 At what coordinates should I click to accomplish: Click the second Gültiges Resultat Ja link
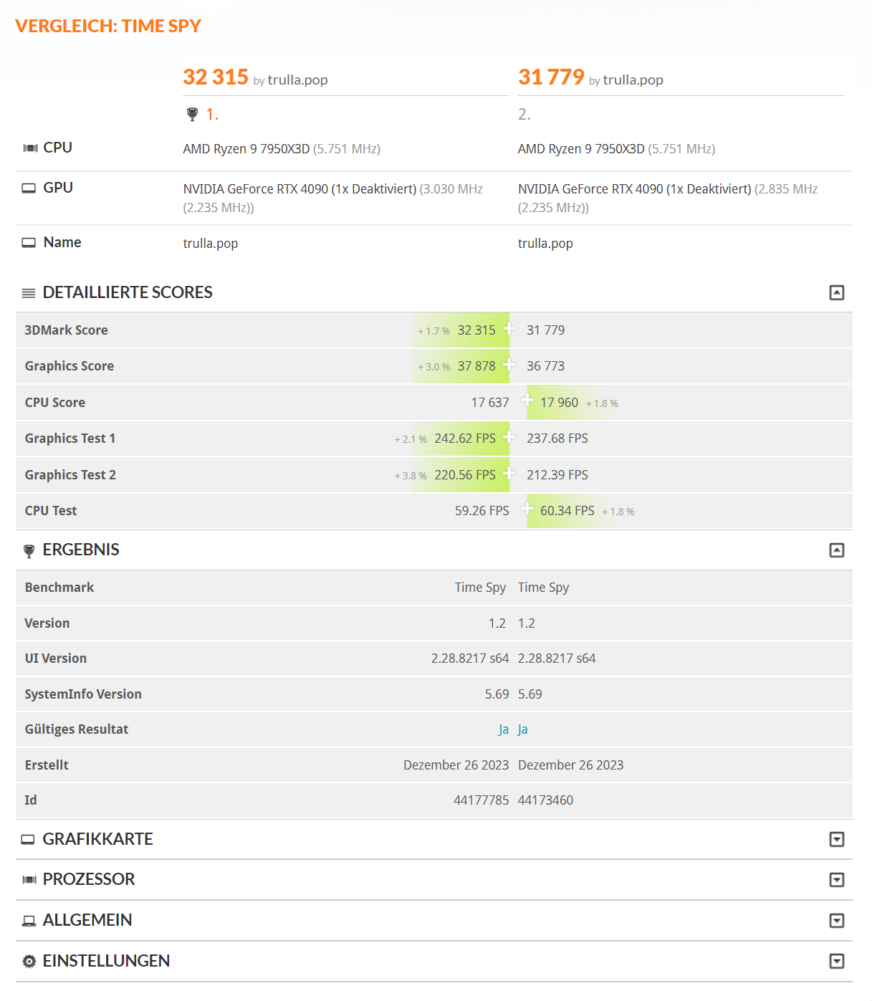523,729
